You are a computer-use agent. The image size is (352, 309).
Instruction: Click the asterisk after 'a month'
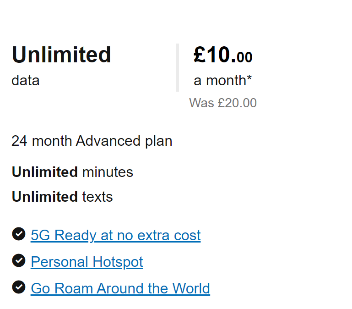(x=249, y=77)
